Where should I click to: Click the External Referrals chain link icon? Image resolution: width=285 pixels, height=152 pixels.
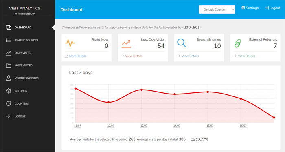coord(238,43)
